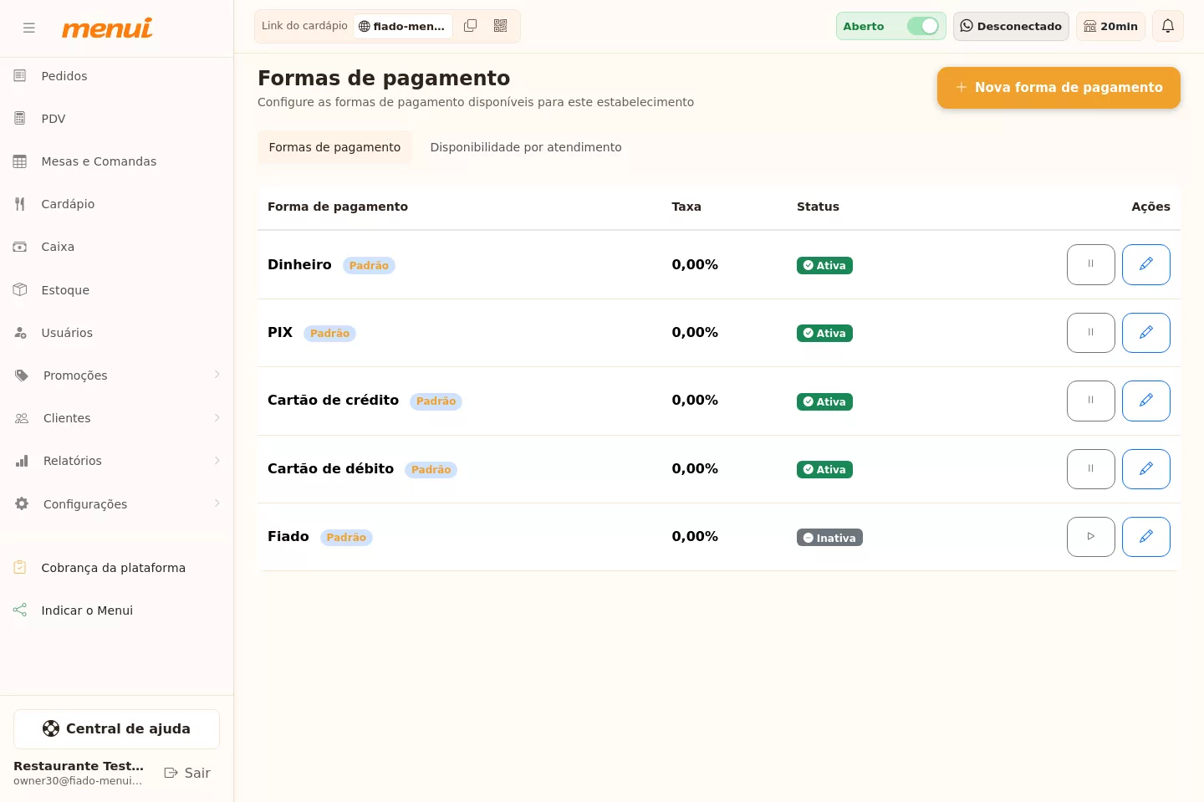Click the Padrão badge next to PIX
Image resolution: width=1204 pixels, height=802 pixels.
pos(329,333)
